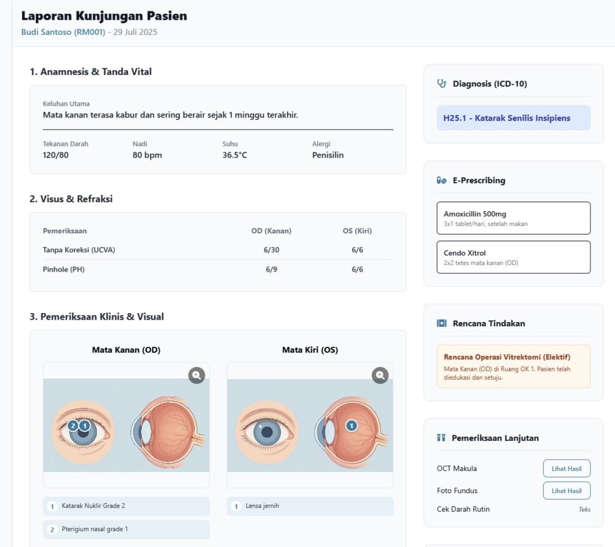Click the zoom magnifier on Mata Kiri image
615x547 pixels.
click(380, 376)
